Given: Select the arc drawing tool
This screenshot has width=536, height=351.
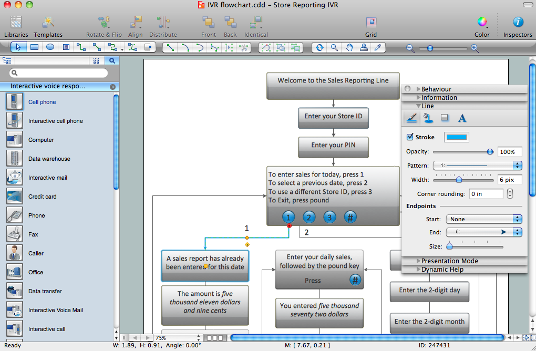Looking at the screenshot, I should [x=185, y=47].
